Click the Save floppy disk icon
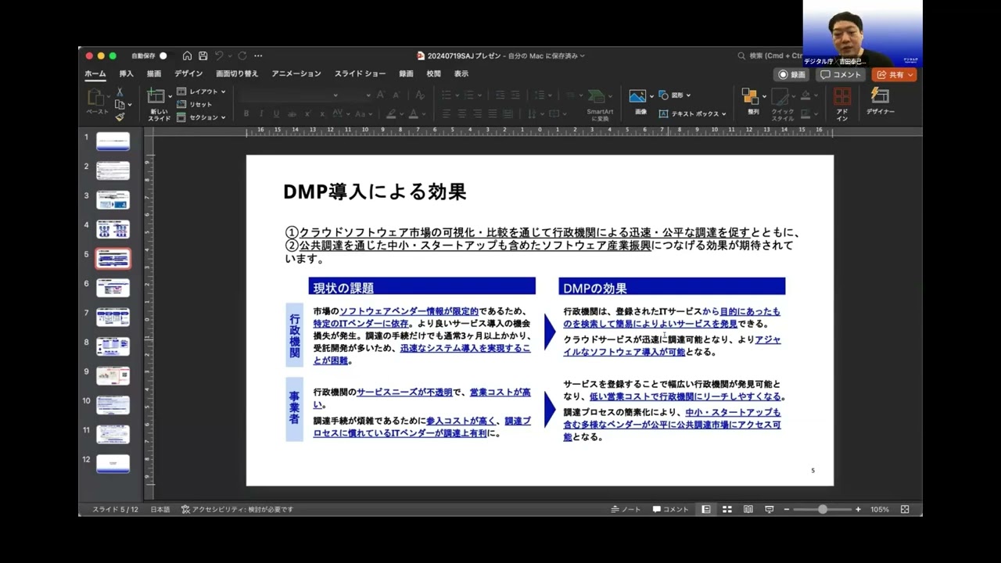1001x563 pixels. click(203, 56)
